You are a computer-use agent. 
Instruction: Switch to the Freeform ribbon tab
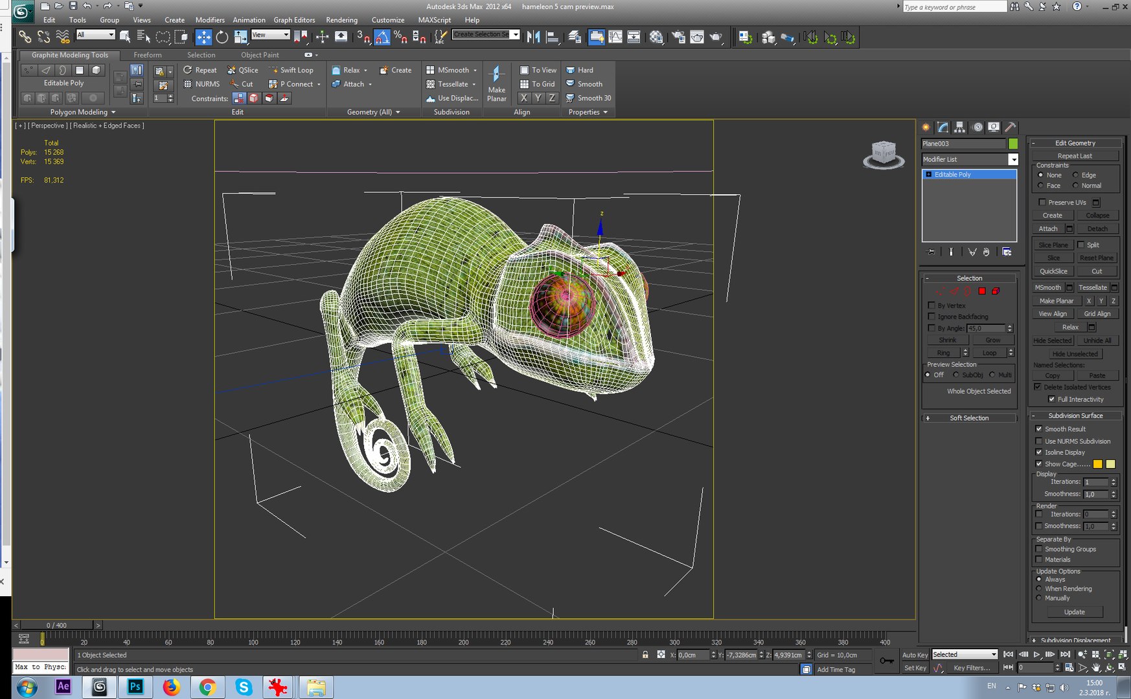click(148, 55)
